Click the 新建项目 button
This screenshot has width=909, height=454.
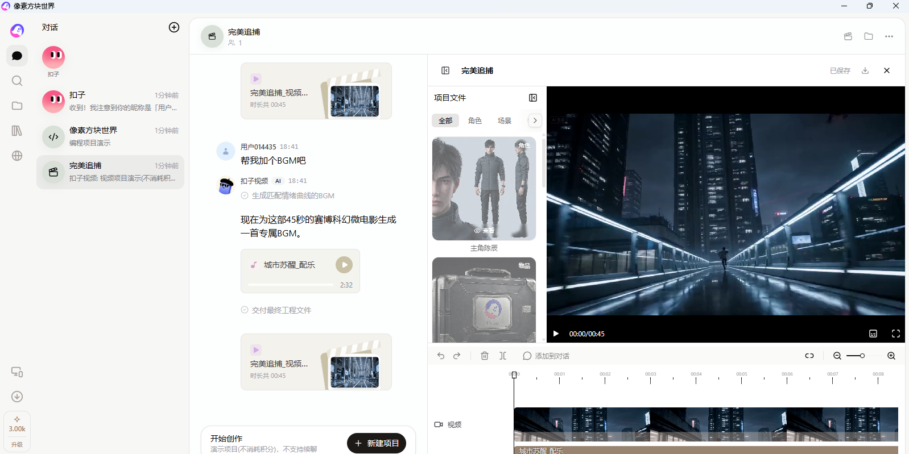[x=377, y=443]
